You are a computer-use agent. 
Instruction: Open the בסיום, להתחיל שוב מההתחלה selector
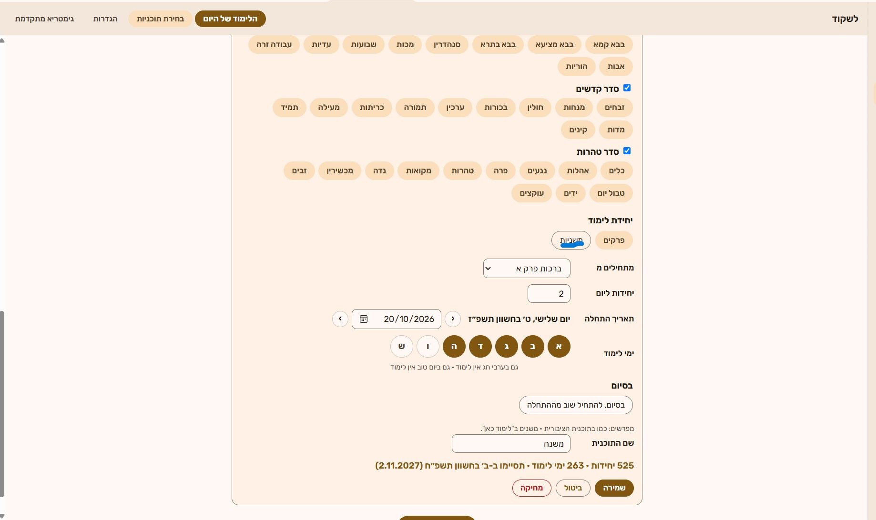(x=576, y=405)
